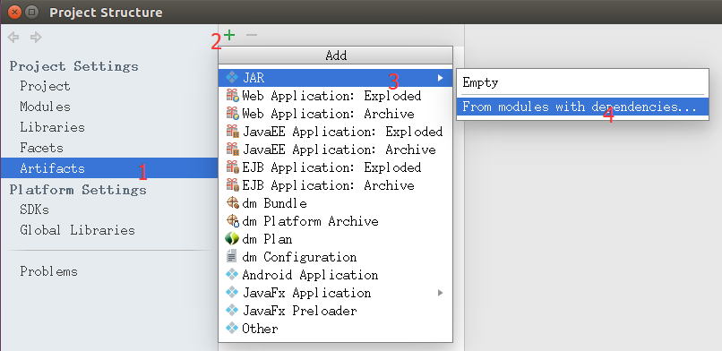Screen dimensions: 722x351
Task: Choose Web Application: Exploded
Action: coord(335,96)
